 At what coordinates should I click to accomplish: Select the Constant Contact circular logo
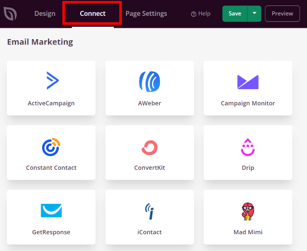coord(51,147)
